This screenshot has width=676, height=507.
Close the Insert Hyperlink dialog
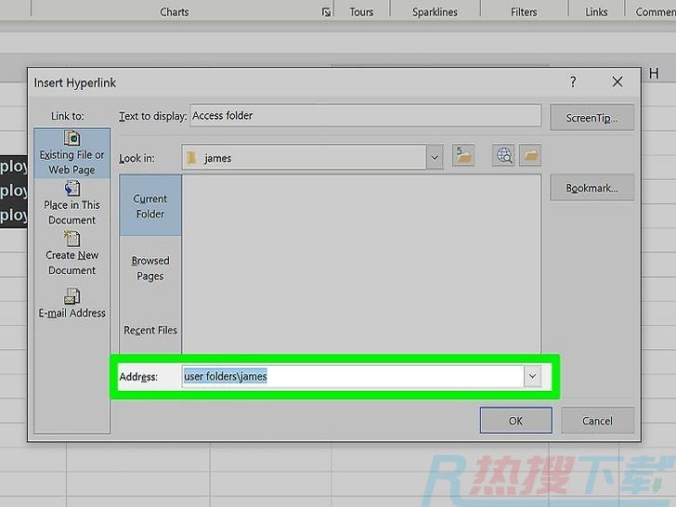pos(617,82)
